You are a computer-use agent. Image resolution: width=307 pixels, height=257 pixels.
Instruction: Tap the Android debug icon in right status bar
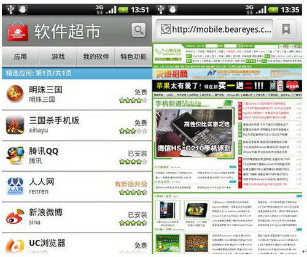tap(173, 9)
